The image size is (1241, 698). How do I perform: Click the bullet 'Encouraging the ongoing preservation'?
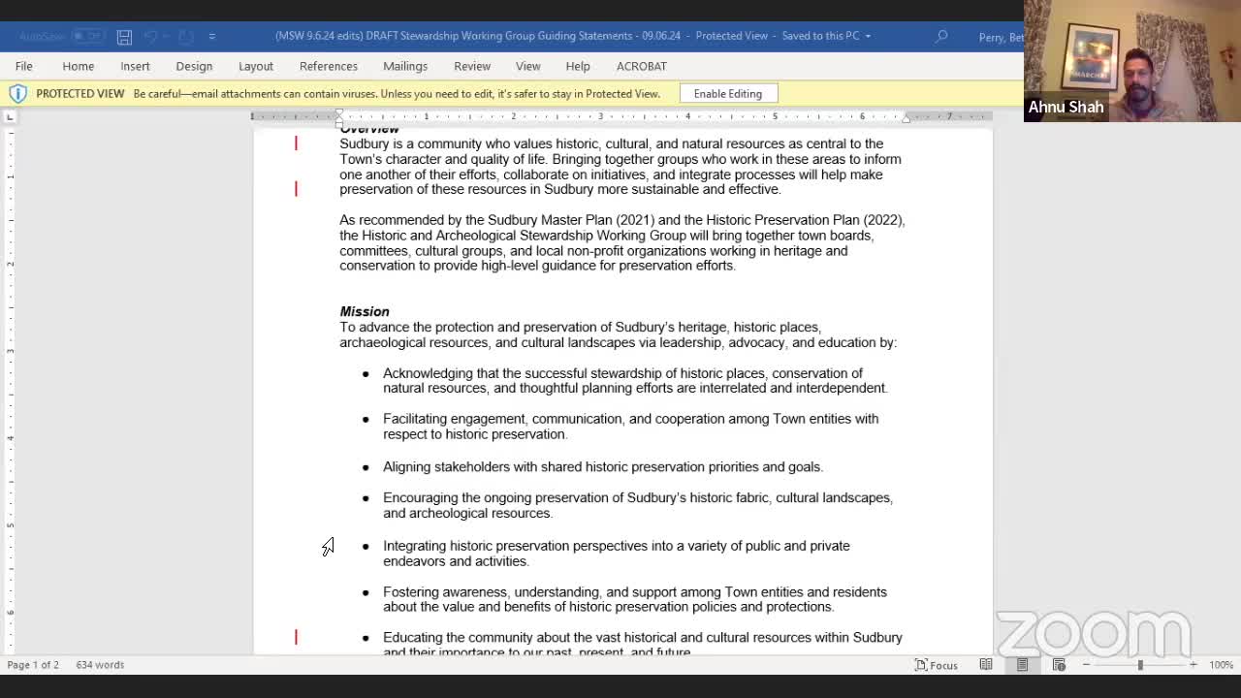tap(638, 505)
